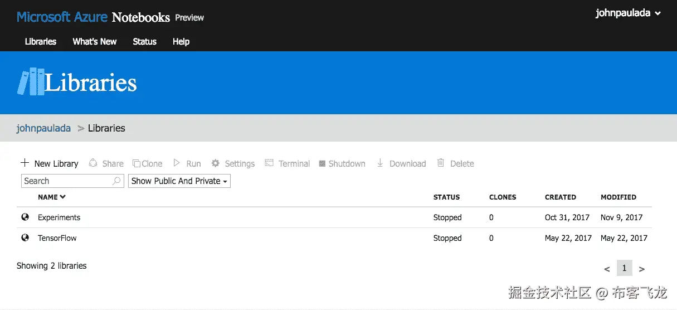Click the Nov 9, 2017 modified date
Screen dimensions: 677x310
[x=622, y=217]
